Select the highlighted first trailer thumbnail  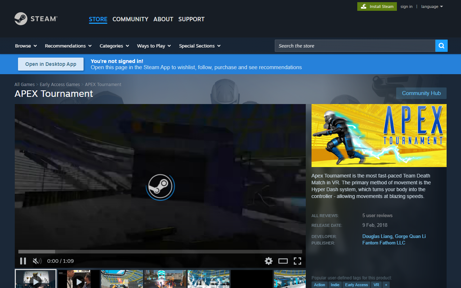tap(36, 279)
